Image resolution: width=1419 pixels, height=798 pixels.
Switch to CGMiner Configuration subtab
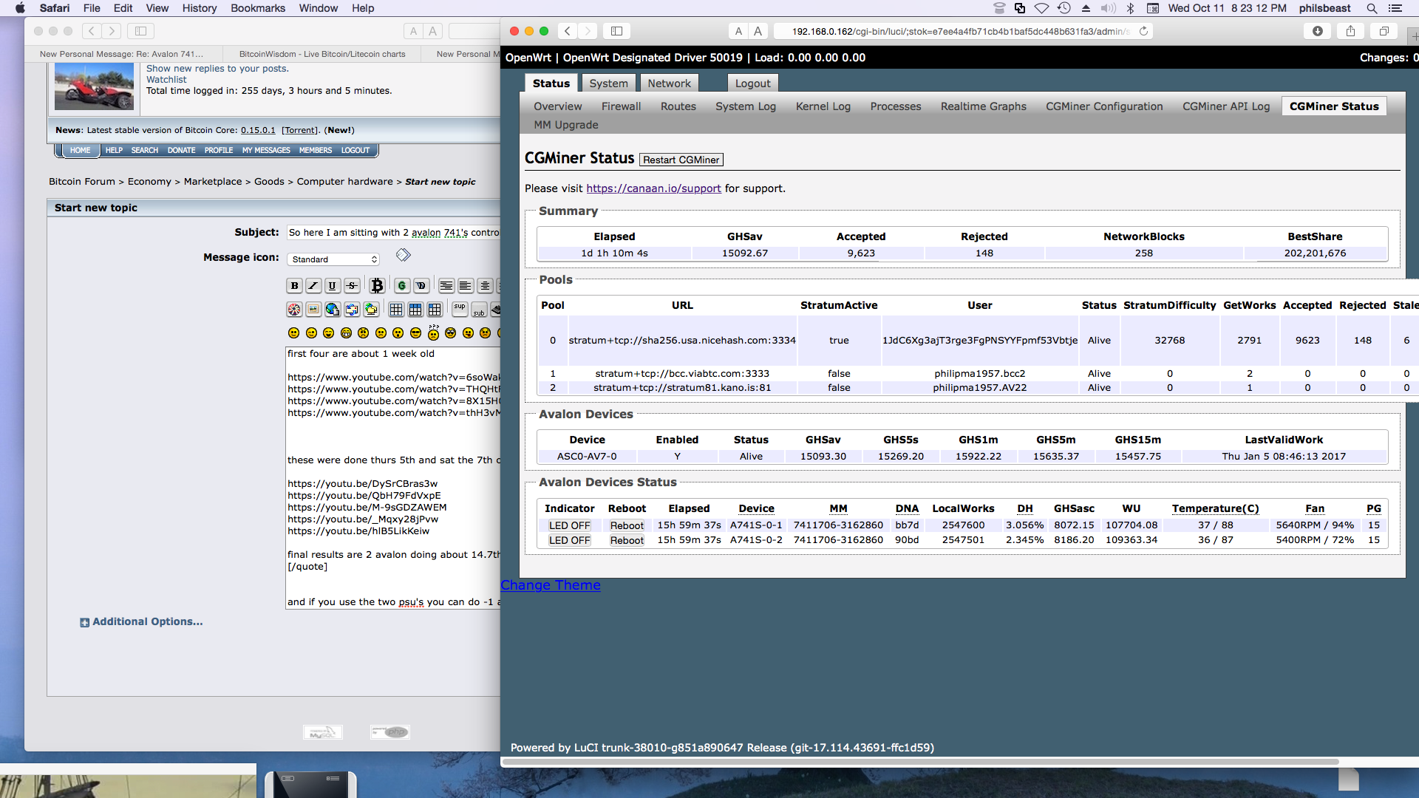1104,106
